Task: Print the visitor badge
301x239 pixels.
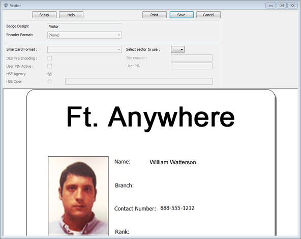Action: point(155,15)
